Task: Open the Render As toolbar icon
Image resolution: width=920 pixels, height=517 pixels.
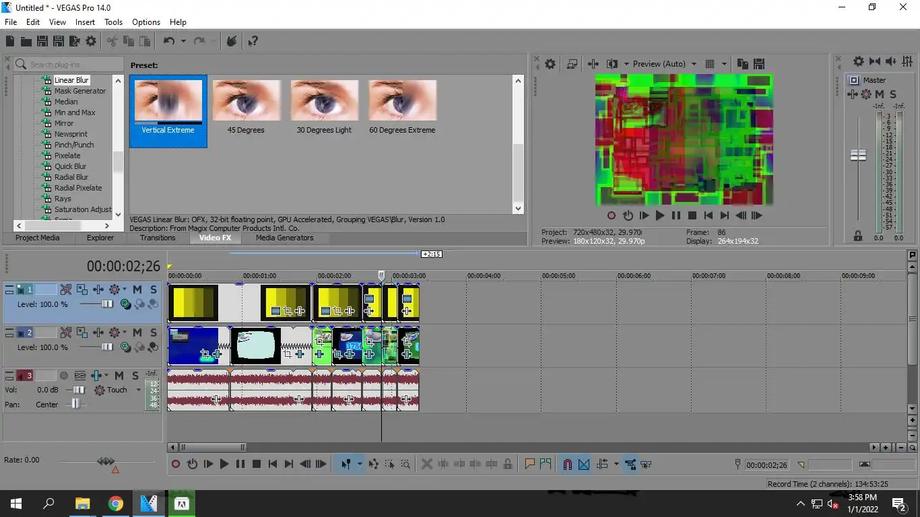Action: (75, 41)
